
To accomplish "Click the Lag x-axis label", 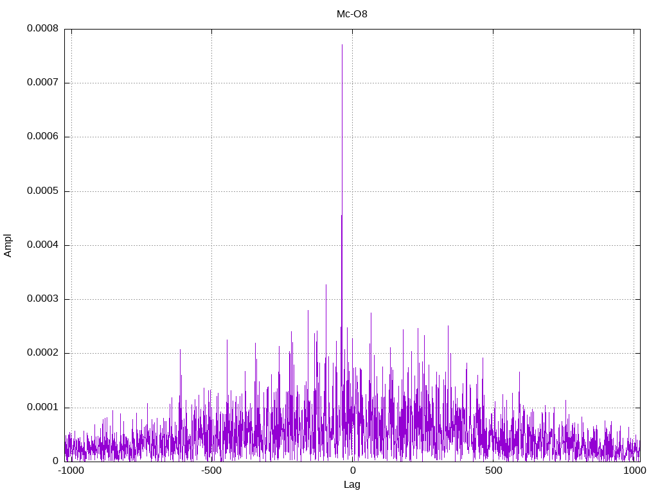I will click(x=351, y=485).
